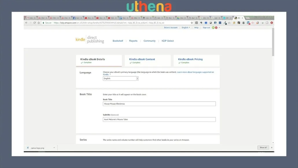This screenshot has height=168, width=298.
Task: Click the blue window extension icon
Action: coord(206,23)
